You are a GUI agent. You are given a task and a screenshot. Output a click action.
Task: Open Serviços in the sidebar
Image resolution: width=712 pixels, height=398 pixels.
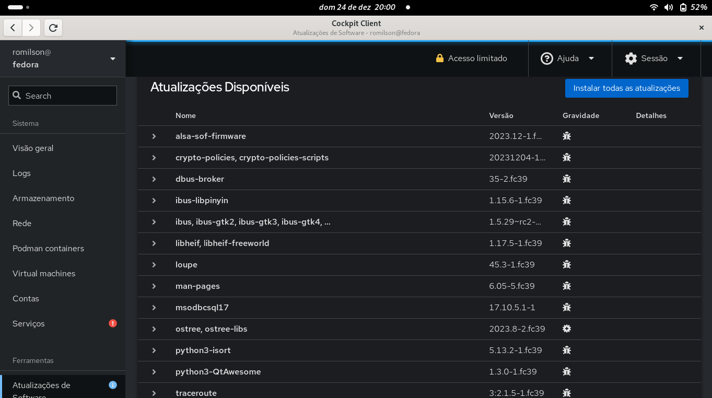(63, 324)
